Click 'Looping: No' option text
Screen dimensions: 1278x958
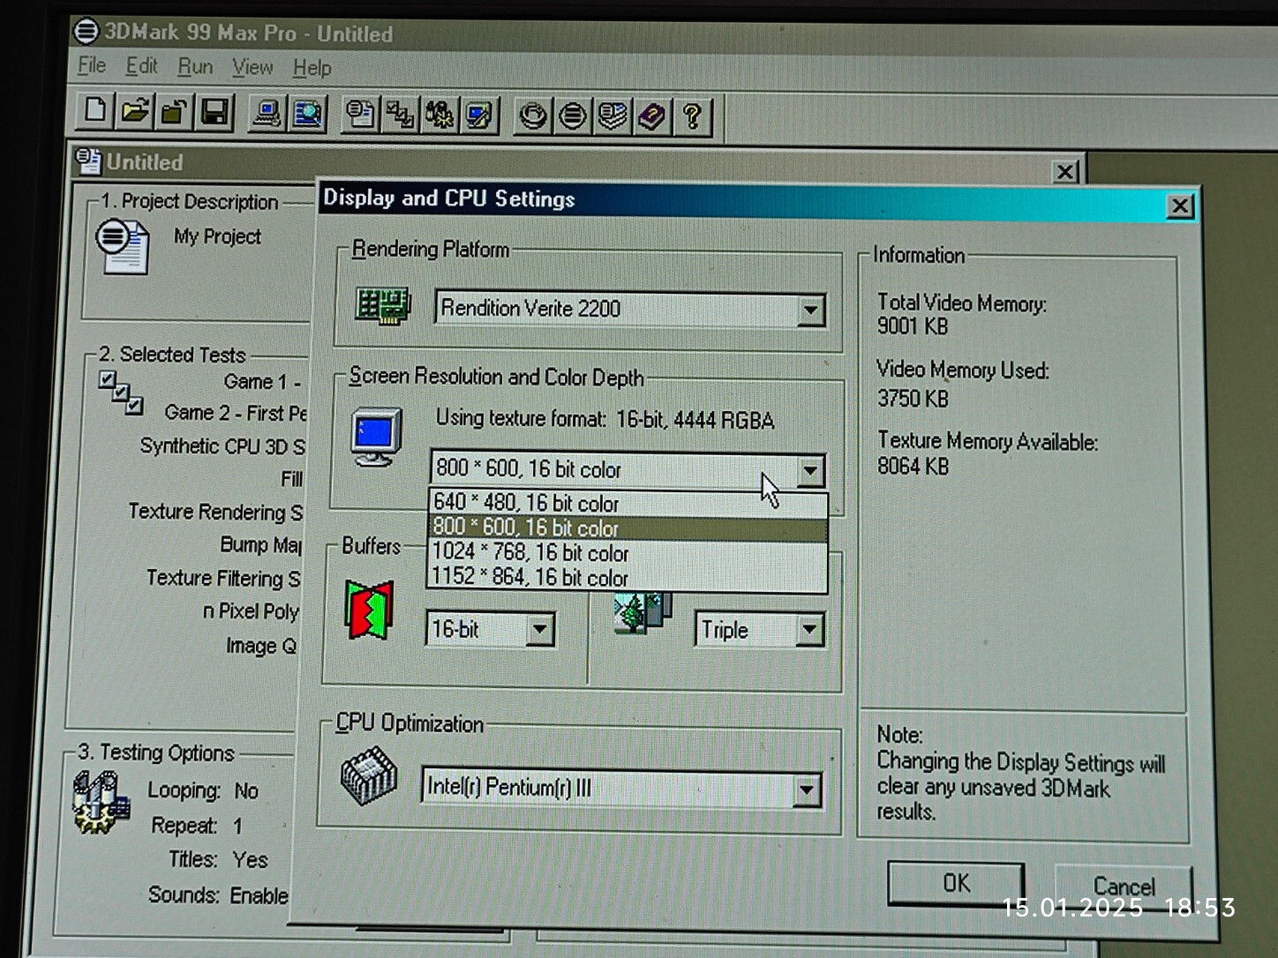click(203, 790)
